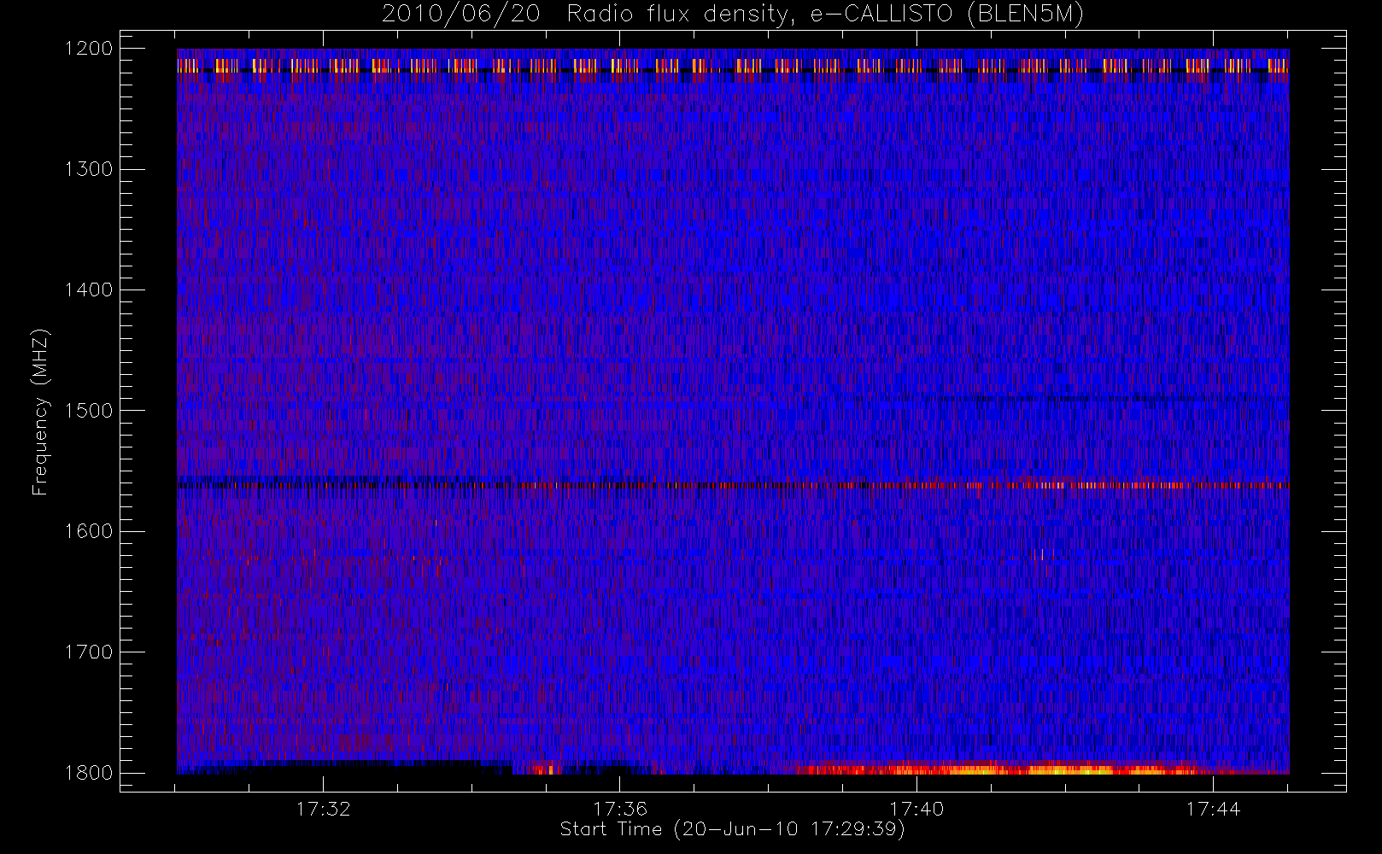Viewport: 1382px width, 854px height.
Task: Click the 'Start Time (20-Jun-10 17:29:39)' axis label
Action: (x=733, y=829)
